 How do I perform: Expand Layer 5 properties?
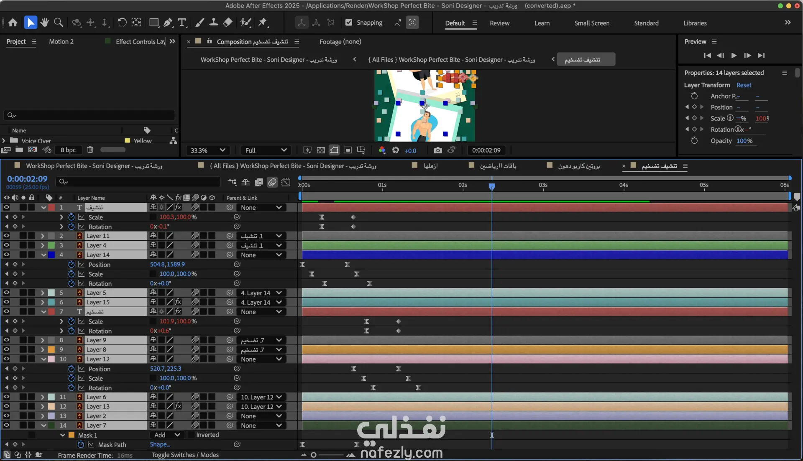coord(43,293)
